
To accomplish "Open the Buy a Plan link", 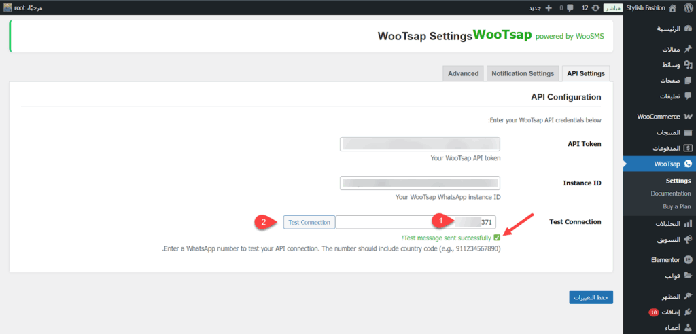I will pyautogui.click(x=676, y=206).
